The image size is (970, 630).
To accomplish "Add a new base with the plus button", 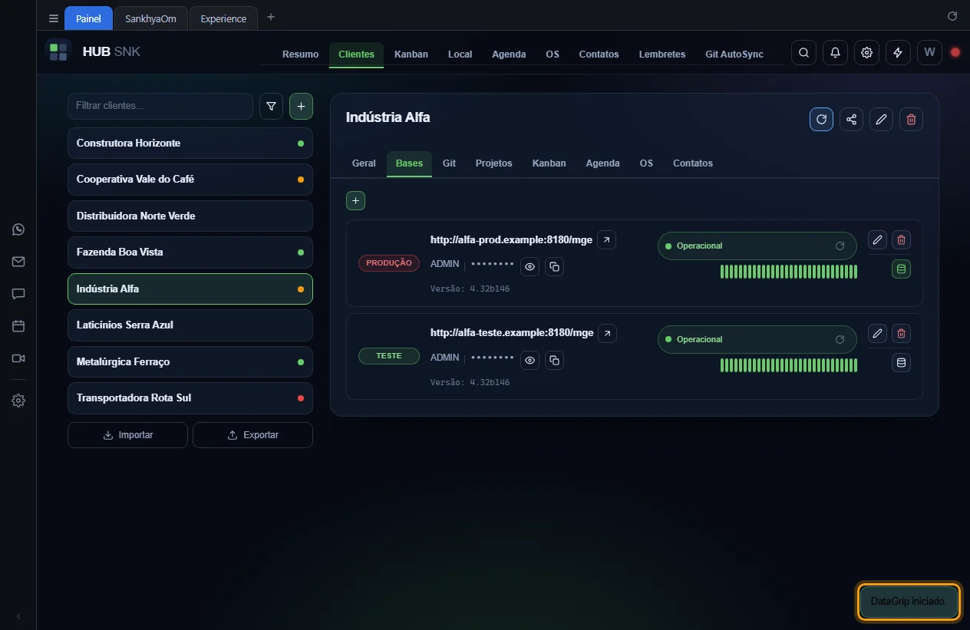I will (355, 200).
